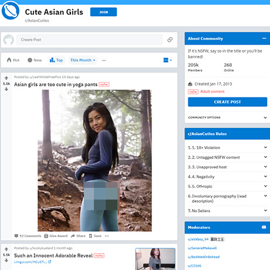Expand the Involuntary pornography rule
270x270 pixels.
coord(227,198)
